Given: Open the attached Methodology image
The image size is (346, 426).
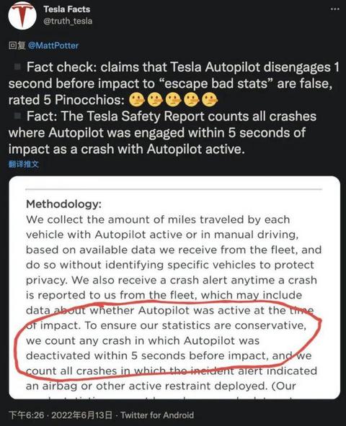Looking at the screenshot, I should [x=174, y=287].
